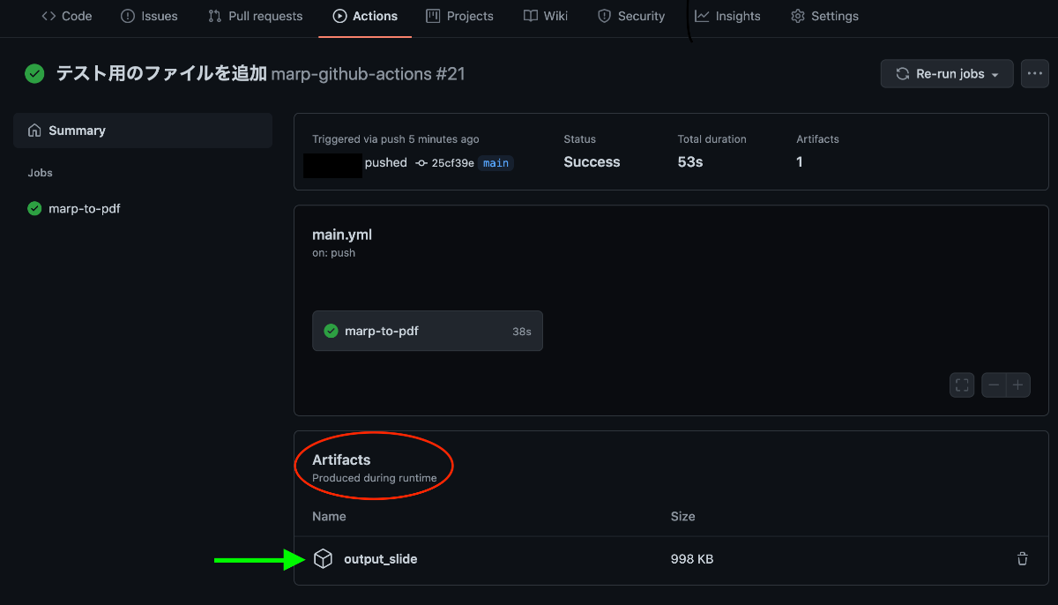1058x605 pixels.
Task: Click the output_slide package icon
Action: pyautogui.click(x=324, y=559)
